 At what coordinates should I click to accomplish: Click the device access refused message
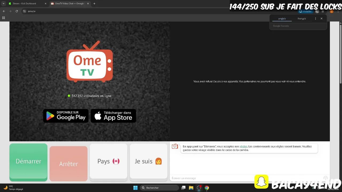click(250, 81)
